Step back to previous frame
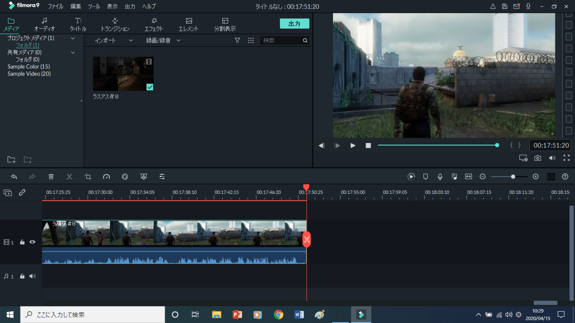 coord(322,145)
